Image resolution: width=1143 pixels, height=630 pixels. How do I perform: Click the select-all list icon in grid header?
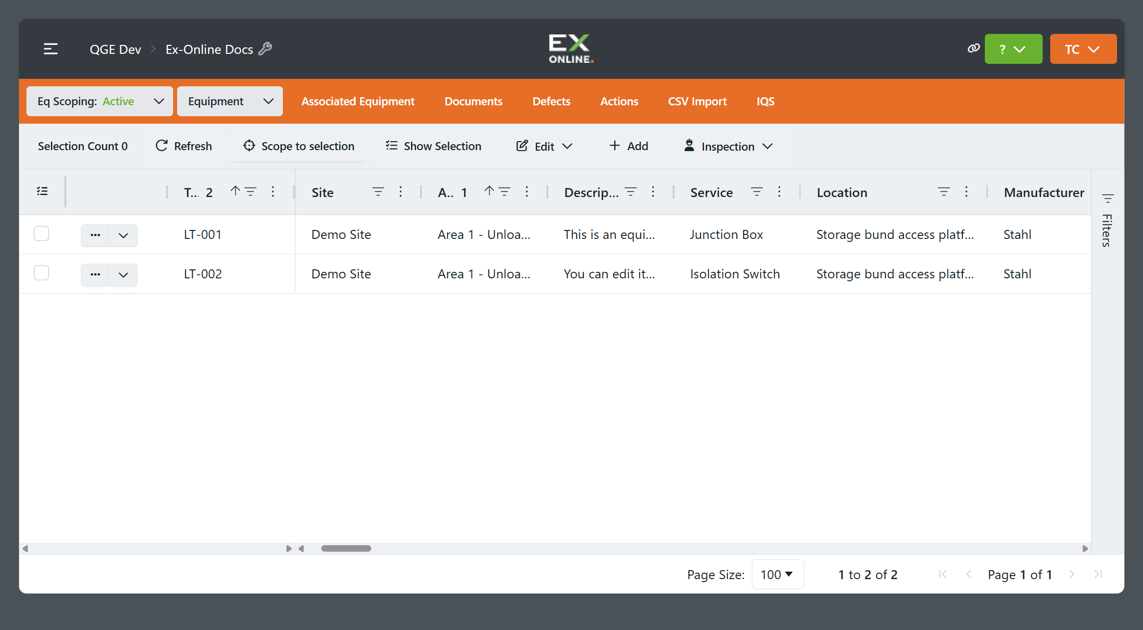pyautogui.click(x=42, y=191)
